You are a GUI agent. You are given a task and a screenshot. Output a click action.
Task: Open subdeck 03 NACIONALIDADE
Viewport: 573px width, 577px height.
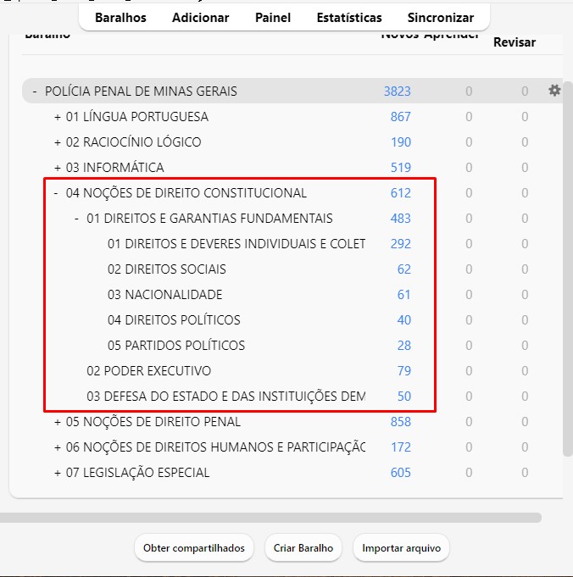[165, 294]
